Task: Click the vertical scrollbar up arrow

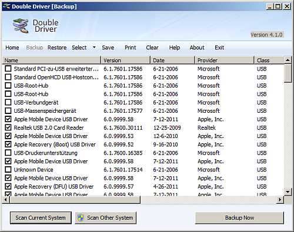Action: pyautogui.click(x=288, y=60)
